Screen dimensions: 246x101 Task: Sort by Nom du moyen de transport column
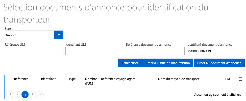pos(179,79)
